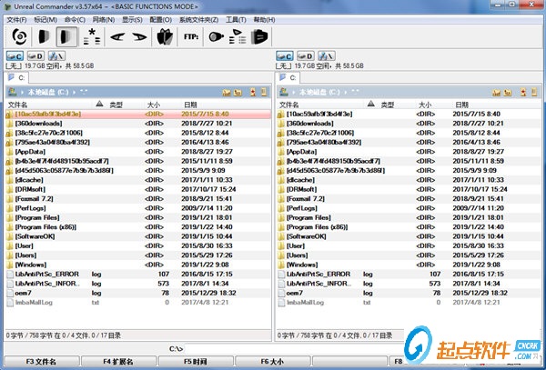
Task: Select [SoftwareOK] folder in right panel
Action: (x=409, y=236)
